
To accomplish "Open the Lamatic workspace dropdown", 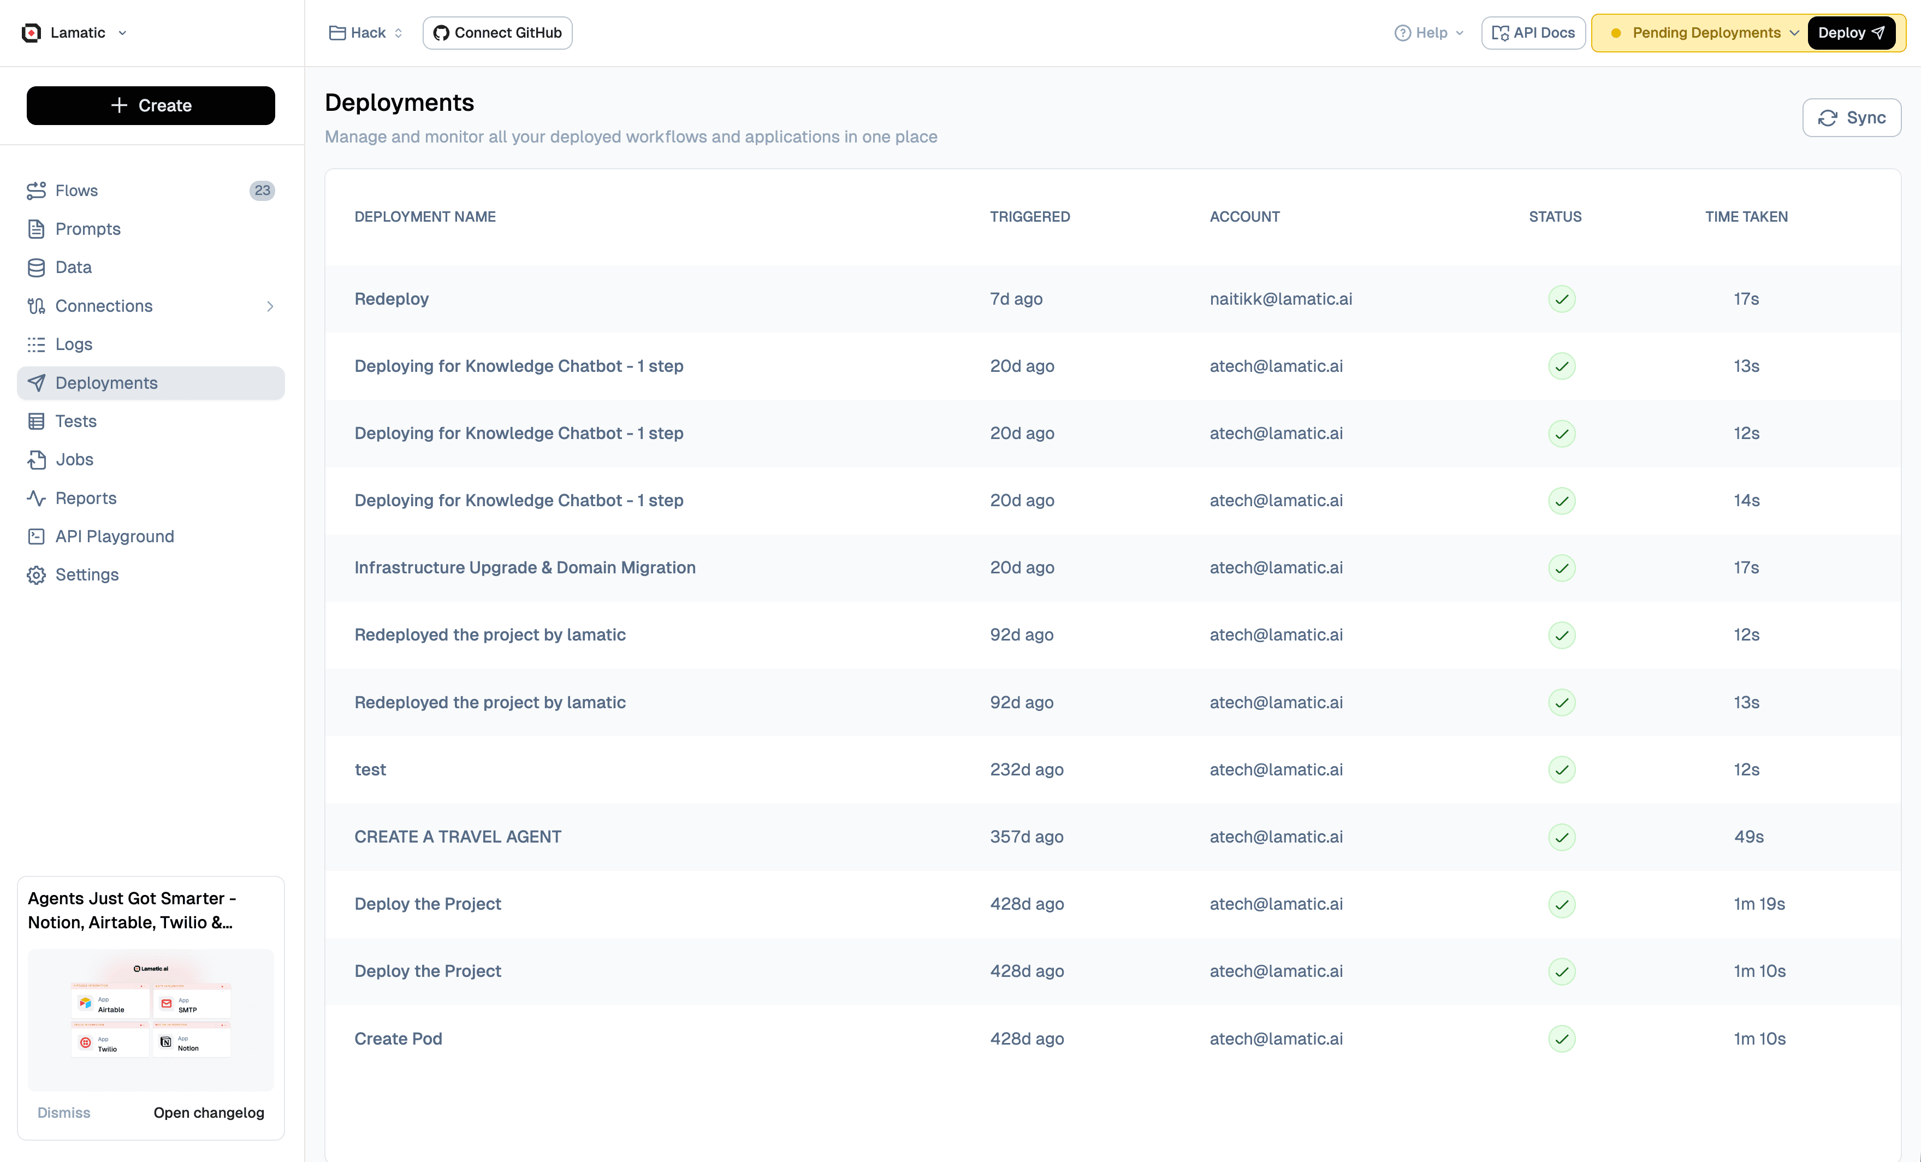I will click(122, 33).
